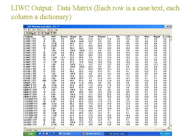
Task: Click the Pronoun column header
Action: click(102, 37)
